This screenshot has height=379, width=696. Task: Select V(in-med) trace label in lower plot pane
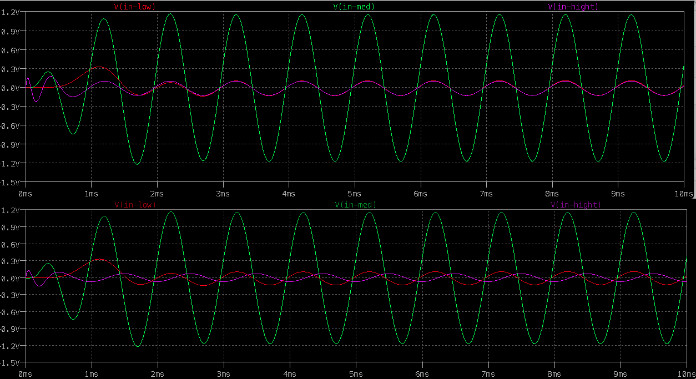[356, 205]
